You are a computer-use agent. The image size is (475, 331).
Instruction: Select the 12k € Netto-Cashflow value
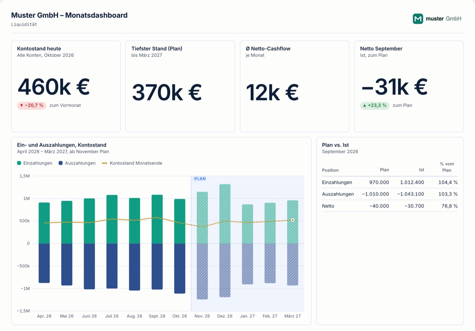coord(272,92)
